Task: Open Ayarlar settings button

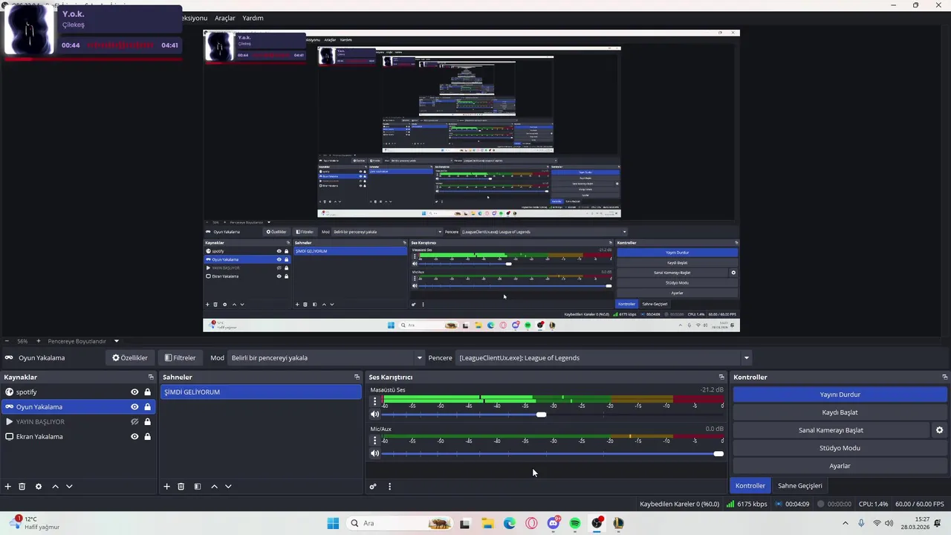Action: tap(840, 466)
